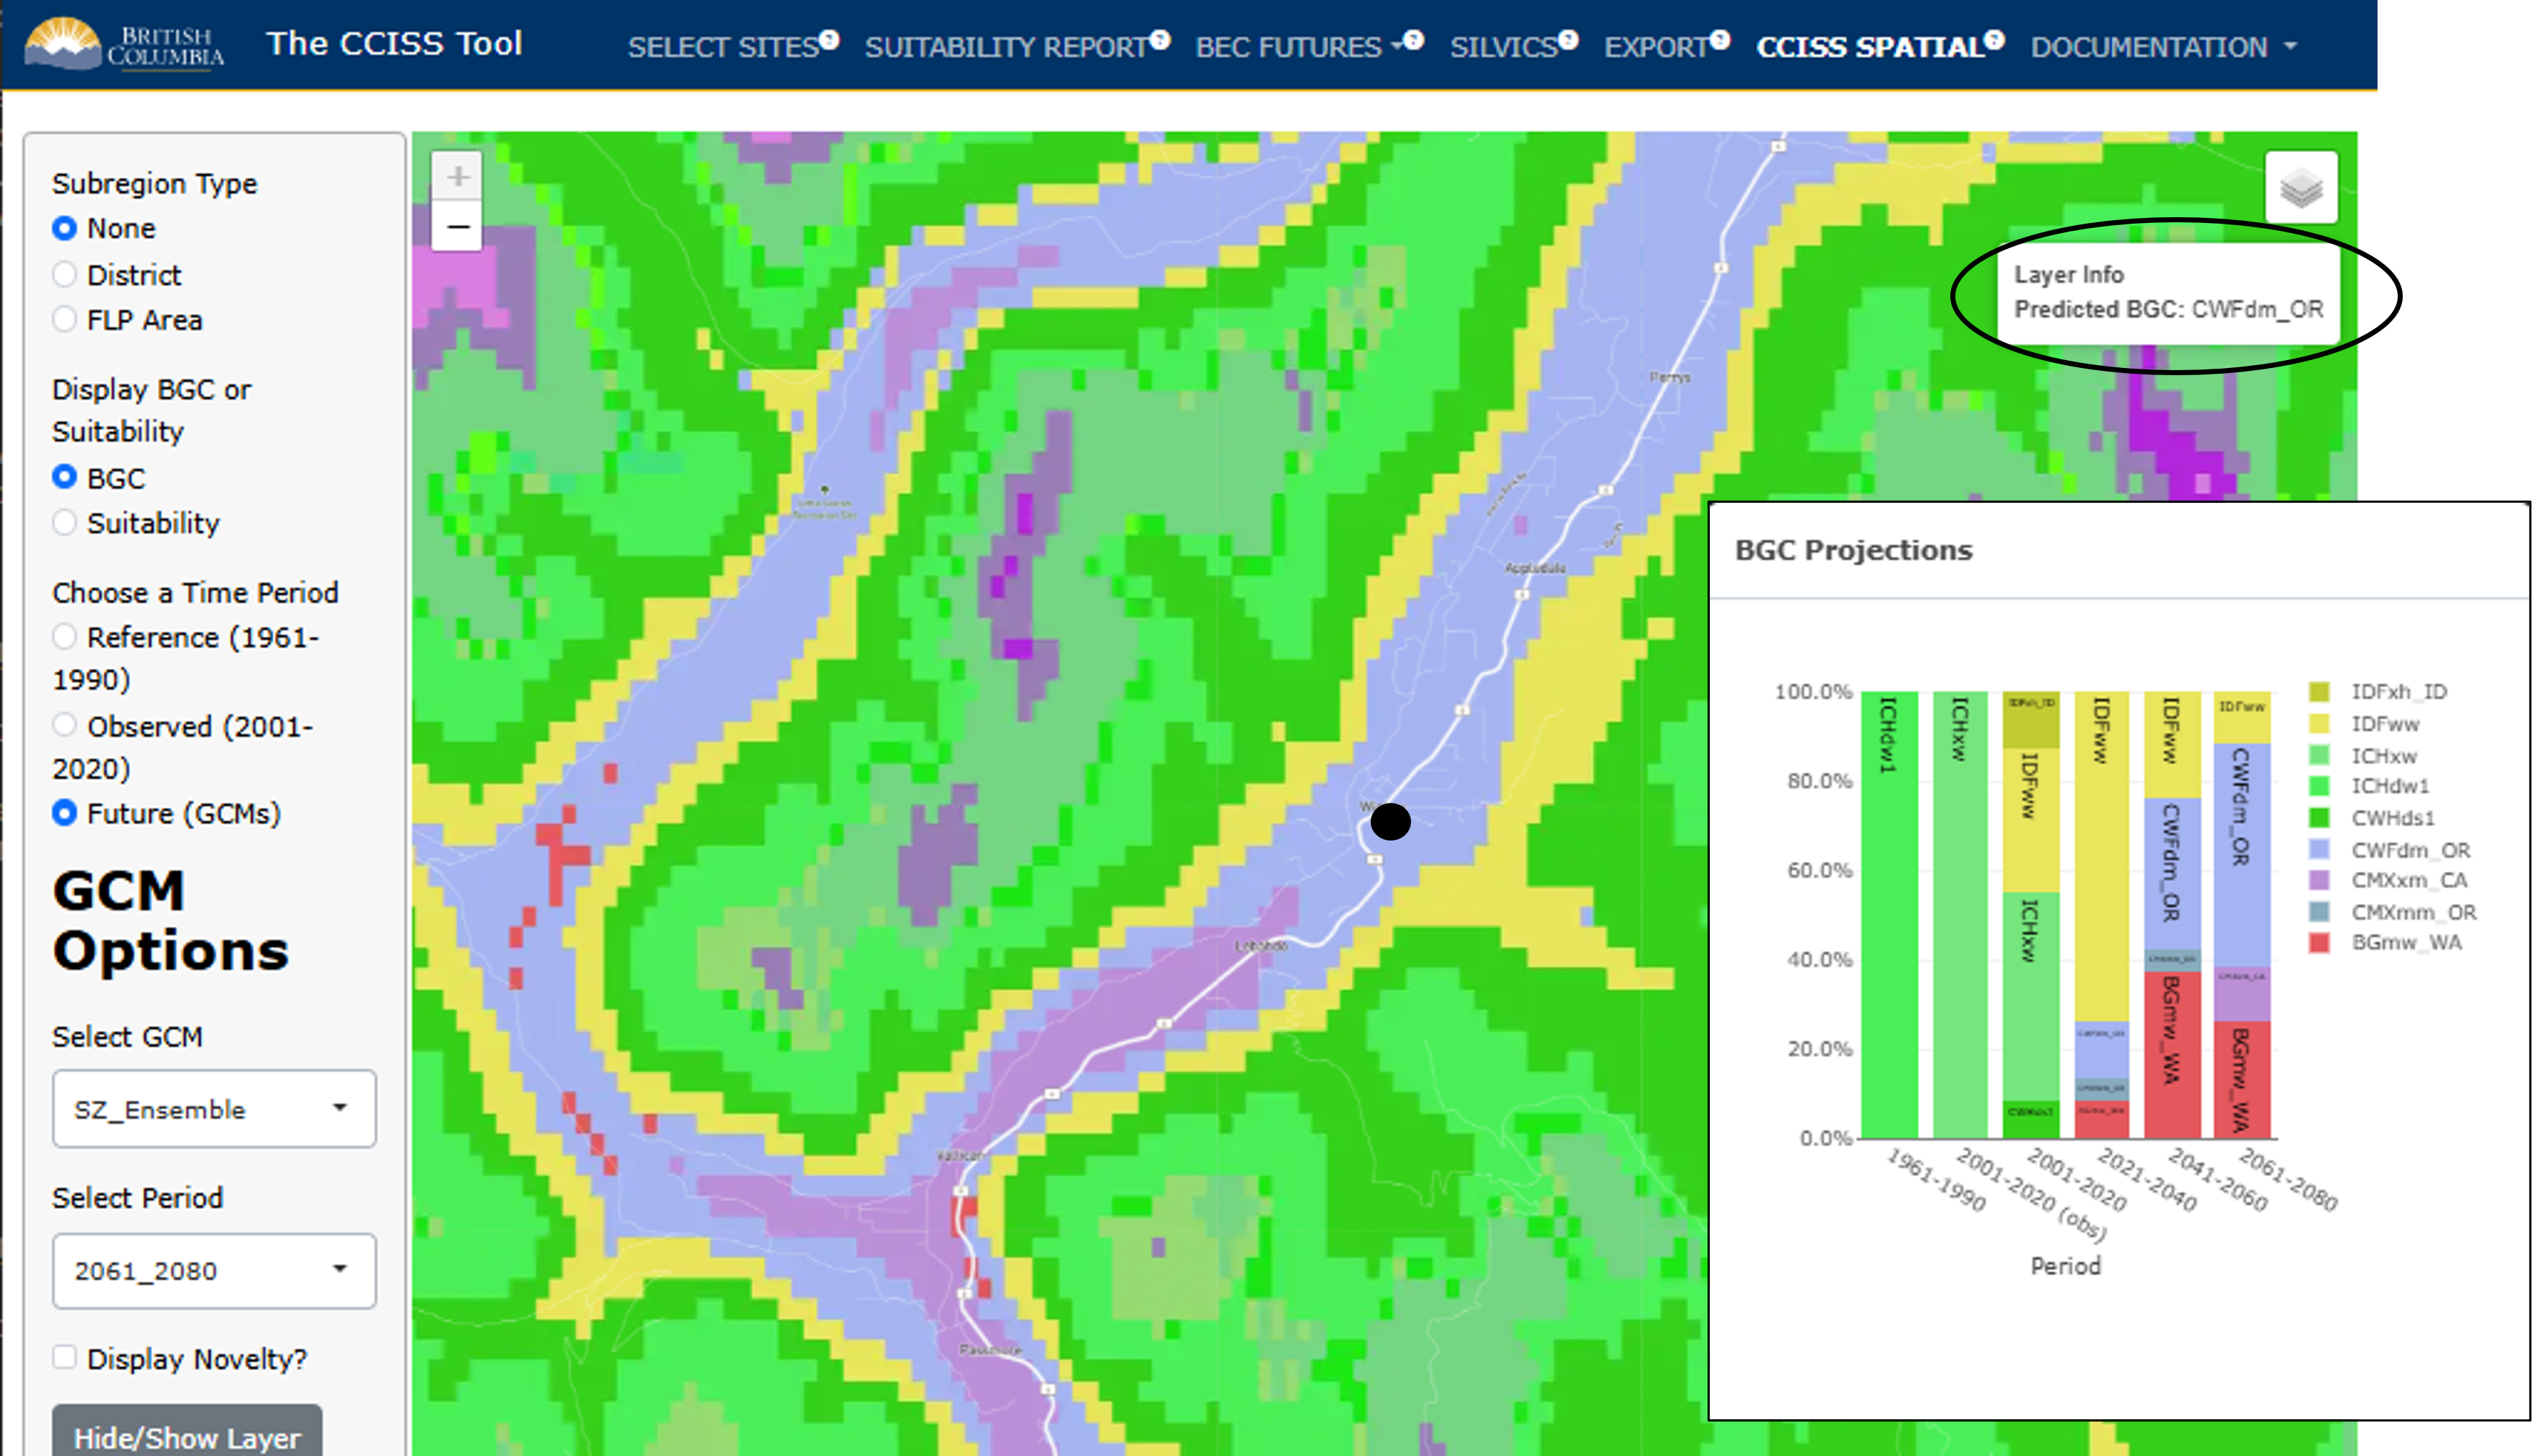This screenshot has height=1456, width=2532.
Task: Click the GCM Options heading
Action: [170, 920]
